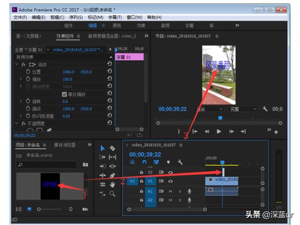Open Audio Clip Mixer tab
This screenshot has height=225, width=300.
[112, 36]
